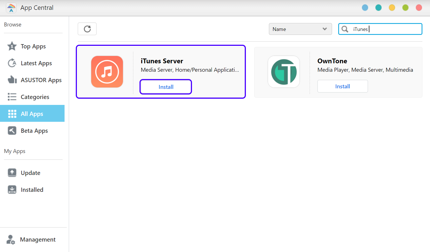This screenshot has width=430, height=252.
Task: Click the OwnTone app icon
Action: coord(283,72)
